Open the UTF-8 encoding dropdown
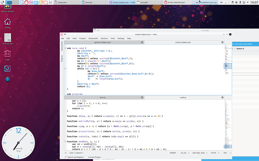259x161 pixels. tap(215, 153)
